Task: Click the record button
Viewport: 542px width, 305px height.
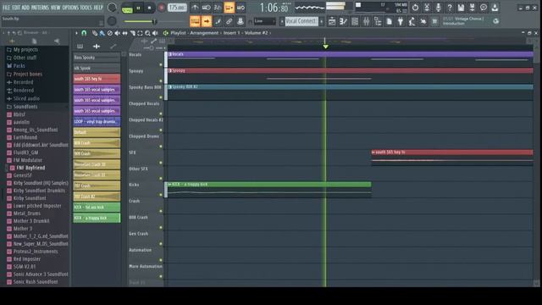Action: click(x=161, y=8)
